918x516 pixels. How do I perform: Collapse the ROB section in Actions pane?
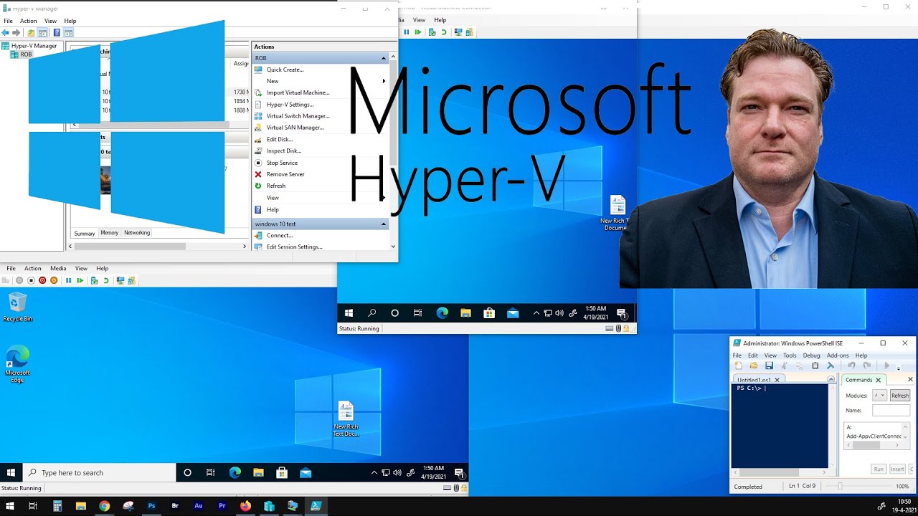click(x=384, y=58)
